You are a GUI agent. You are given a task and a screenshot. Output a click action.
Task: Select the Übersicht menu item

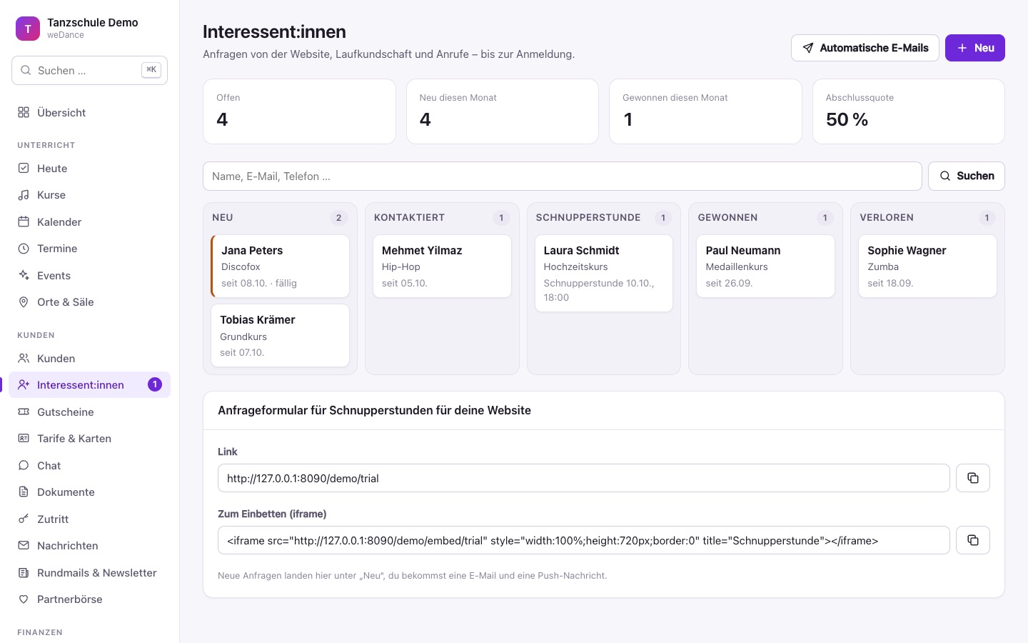tap(89, 112)
